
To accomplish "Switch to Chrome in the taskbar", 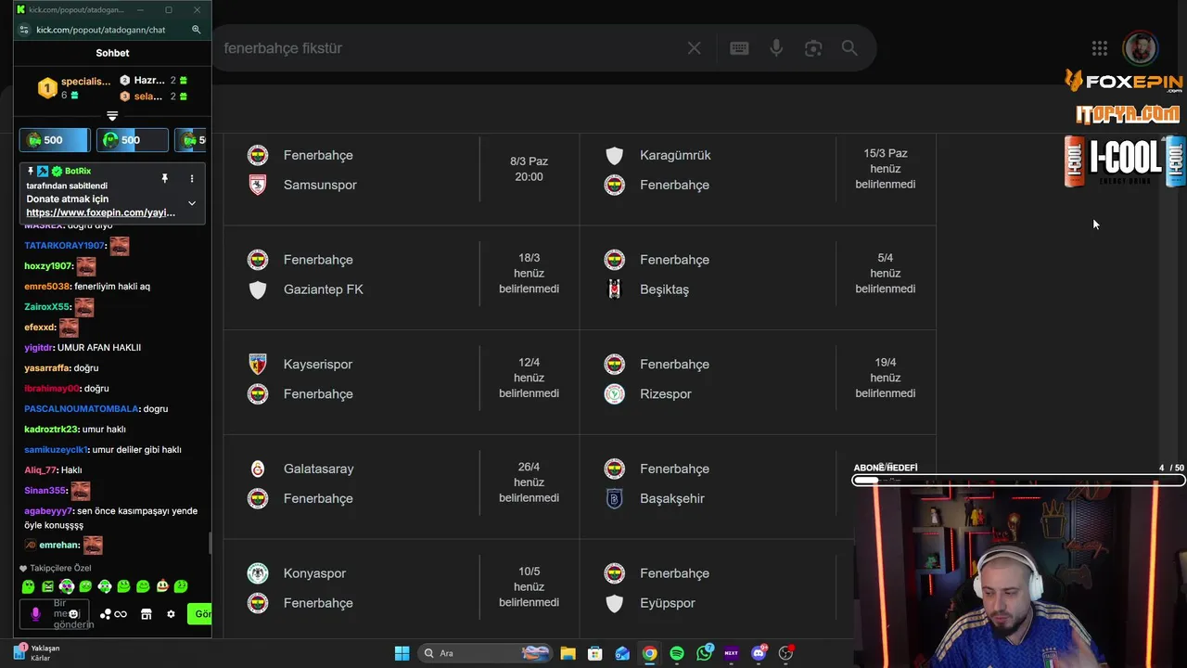I will click(x=650, y=653).
